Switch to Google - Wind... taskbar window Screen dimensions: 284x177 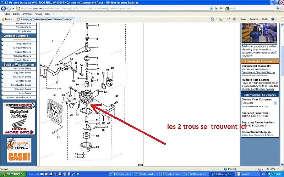146,174
